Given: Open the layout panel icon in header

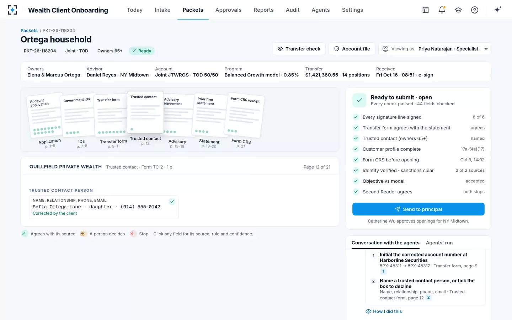Looking at the screenshot, I should 426,10.
